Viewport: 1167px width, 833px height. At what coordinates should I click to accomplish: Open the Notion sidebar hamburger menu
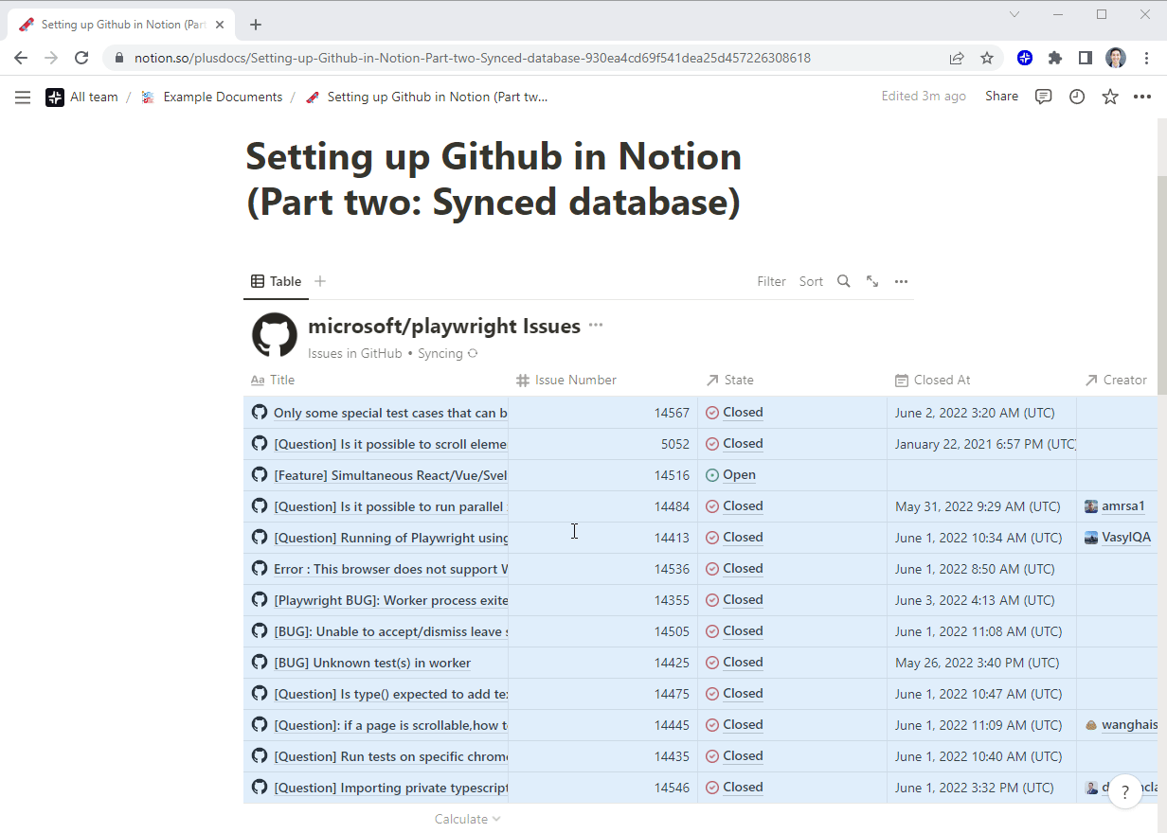point(23,97)
